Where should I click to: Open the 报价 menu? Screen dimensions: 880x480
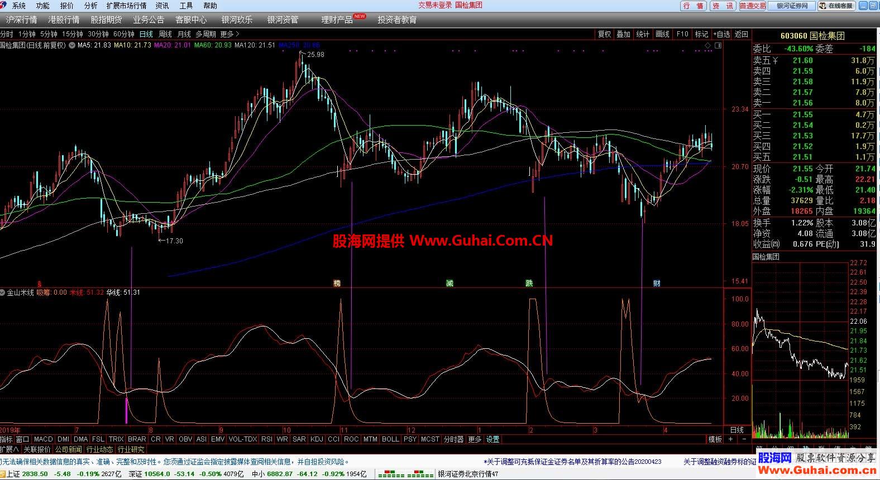66,6
